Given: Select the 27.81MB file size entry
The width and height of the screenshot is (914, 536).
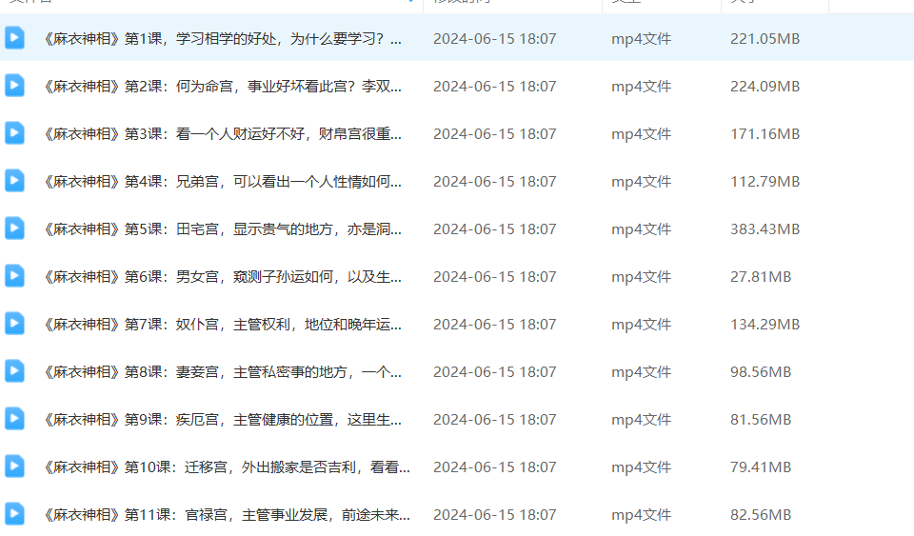Looking at the screenshot, I should [761, 277].
